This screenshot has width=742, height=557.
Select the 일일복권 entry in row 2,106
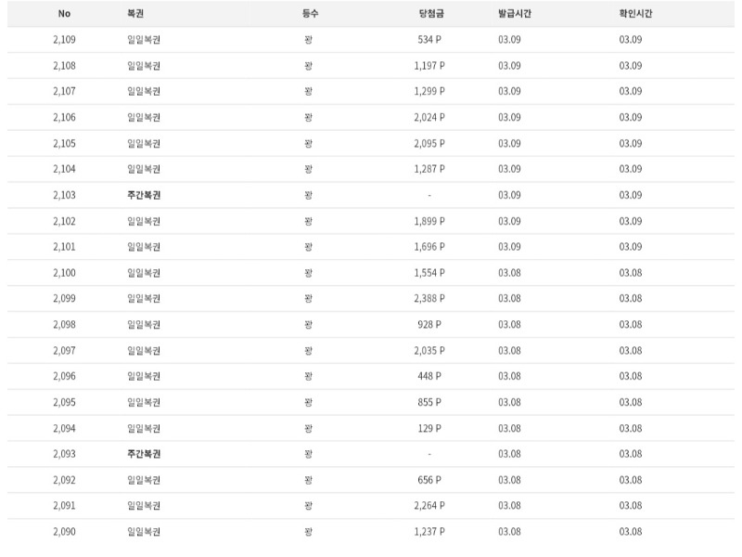pos(144,118)
